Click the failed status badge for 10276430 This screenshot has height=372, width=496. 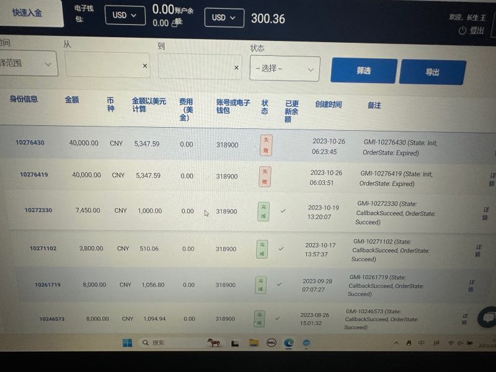pyautogui.click(x=266, y=145)
